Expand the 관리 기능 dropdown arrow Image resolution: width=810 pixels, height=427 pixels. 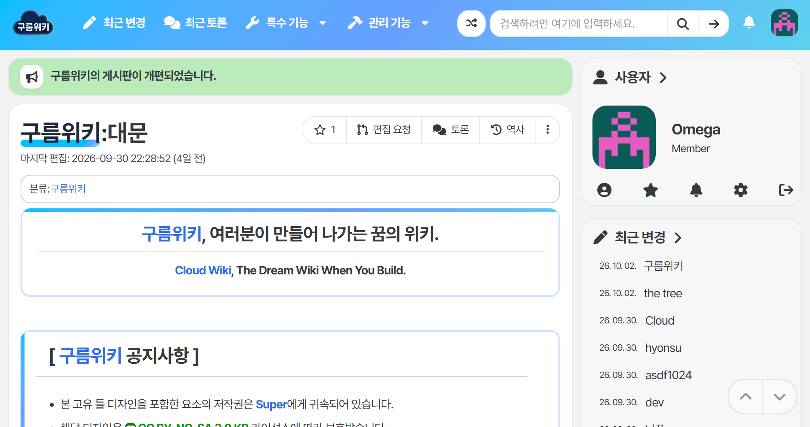click(x=425, y=23)
